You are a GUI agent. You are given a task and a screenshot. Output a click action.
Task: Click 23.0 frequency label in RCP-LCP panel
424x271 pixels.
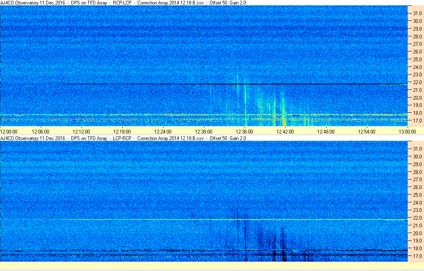[x=417, y=74]
